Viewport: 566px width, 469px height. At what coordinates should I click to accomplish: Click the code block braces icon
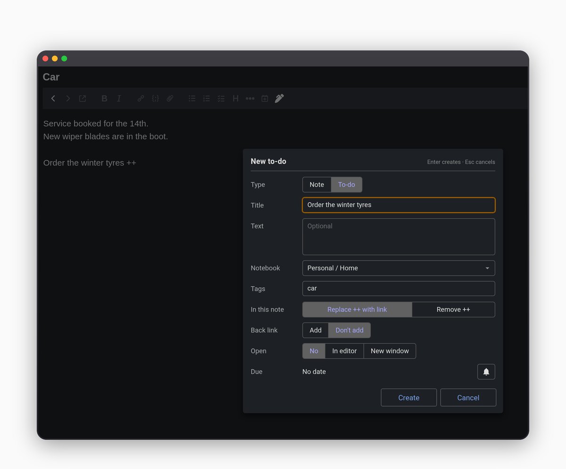click(x=155, y=99)
